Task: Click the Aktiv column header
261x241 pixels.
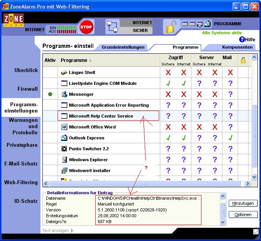Action: coord(50,60)
